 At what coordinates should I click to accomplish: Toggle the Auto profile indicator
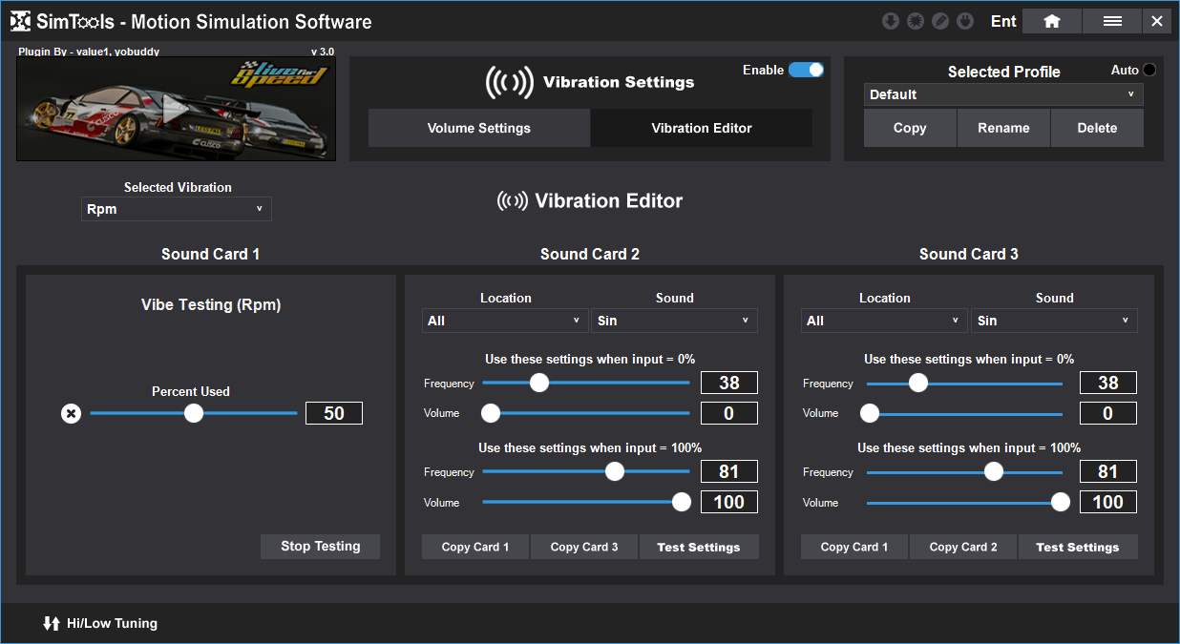(x=1148, y=70)
